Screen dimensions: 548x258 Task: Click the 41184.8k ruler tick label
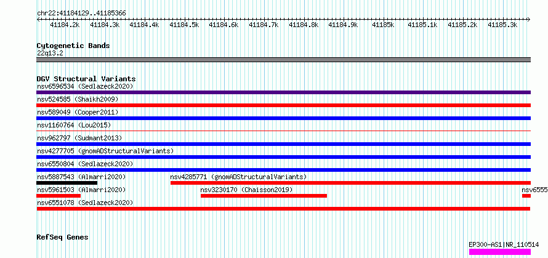(x=304, y=25)
